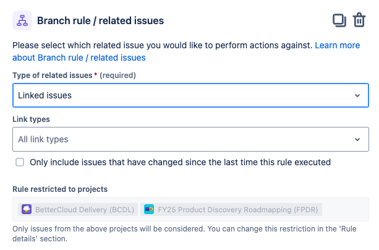This screenshot has height=250, width=379.
Task: Click the BetterCloud Delivery project avatar
Action: [27, 209]
